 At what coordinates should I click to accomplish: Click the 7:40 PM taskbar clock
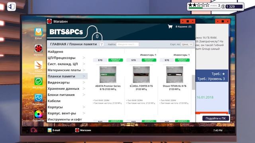[218, 130]
